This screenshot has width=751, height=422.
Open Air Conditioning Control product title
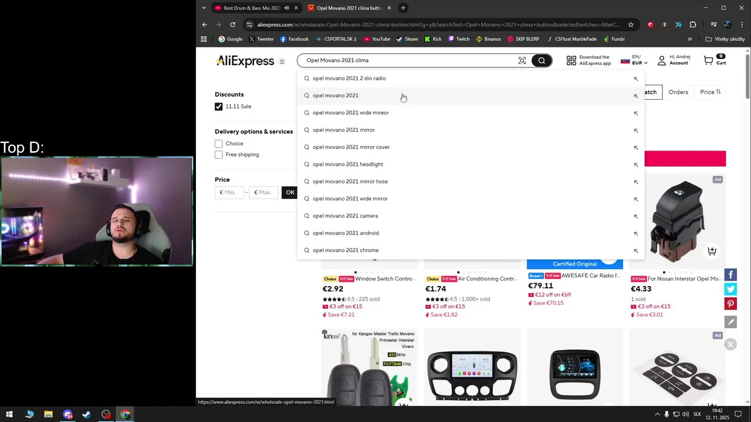click(x=488, y=279)
